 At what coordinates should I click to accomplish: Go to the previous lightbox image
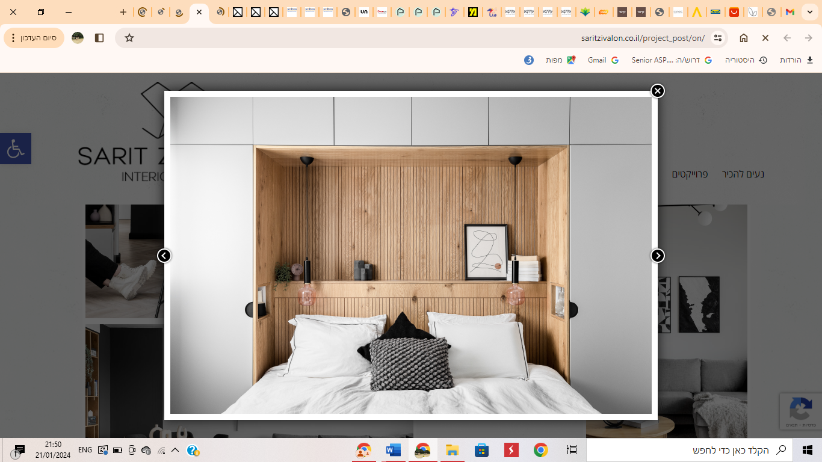tap(164, 256)
